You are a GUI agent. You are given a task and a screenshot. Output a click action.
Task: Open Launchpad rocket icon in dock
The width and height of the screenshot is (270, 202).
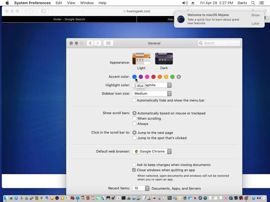[11, 198]
